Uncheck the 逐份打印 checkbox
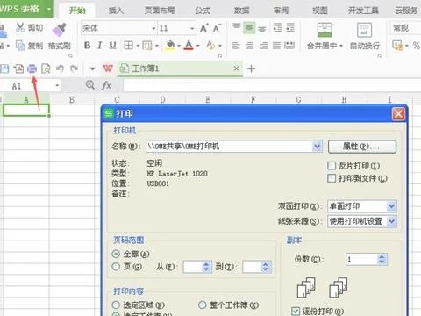 point(296,311)
